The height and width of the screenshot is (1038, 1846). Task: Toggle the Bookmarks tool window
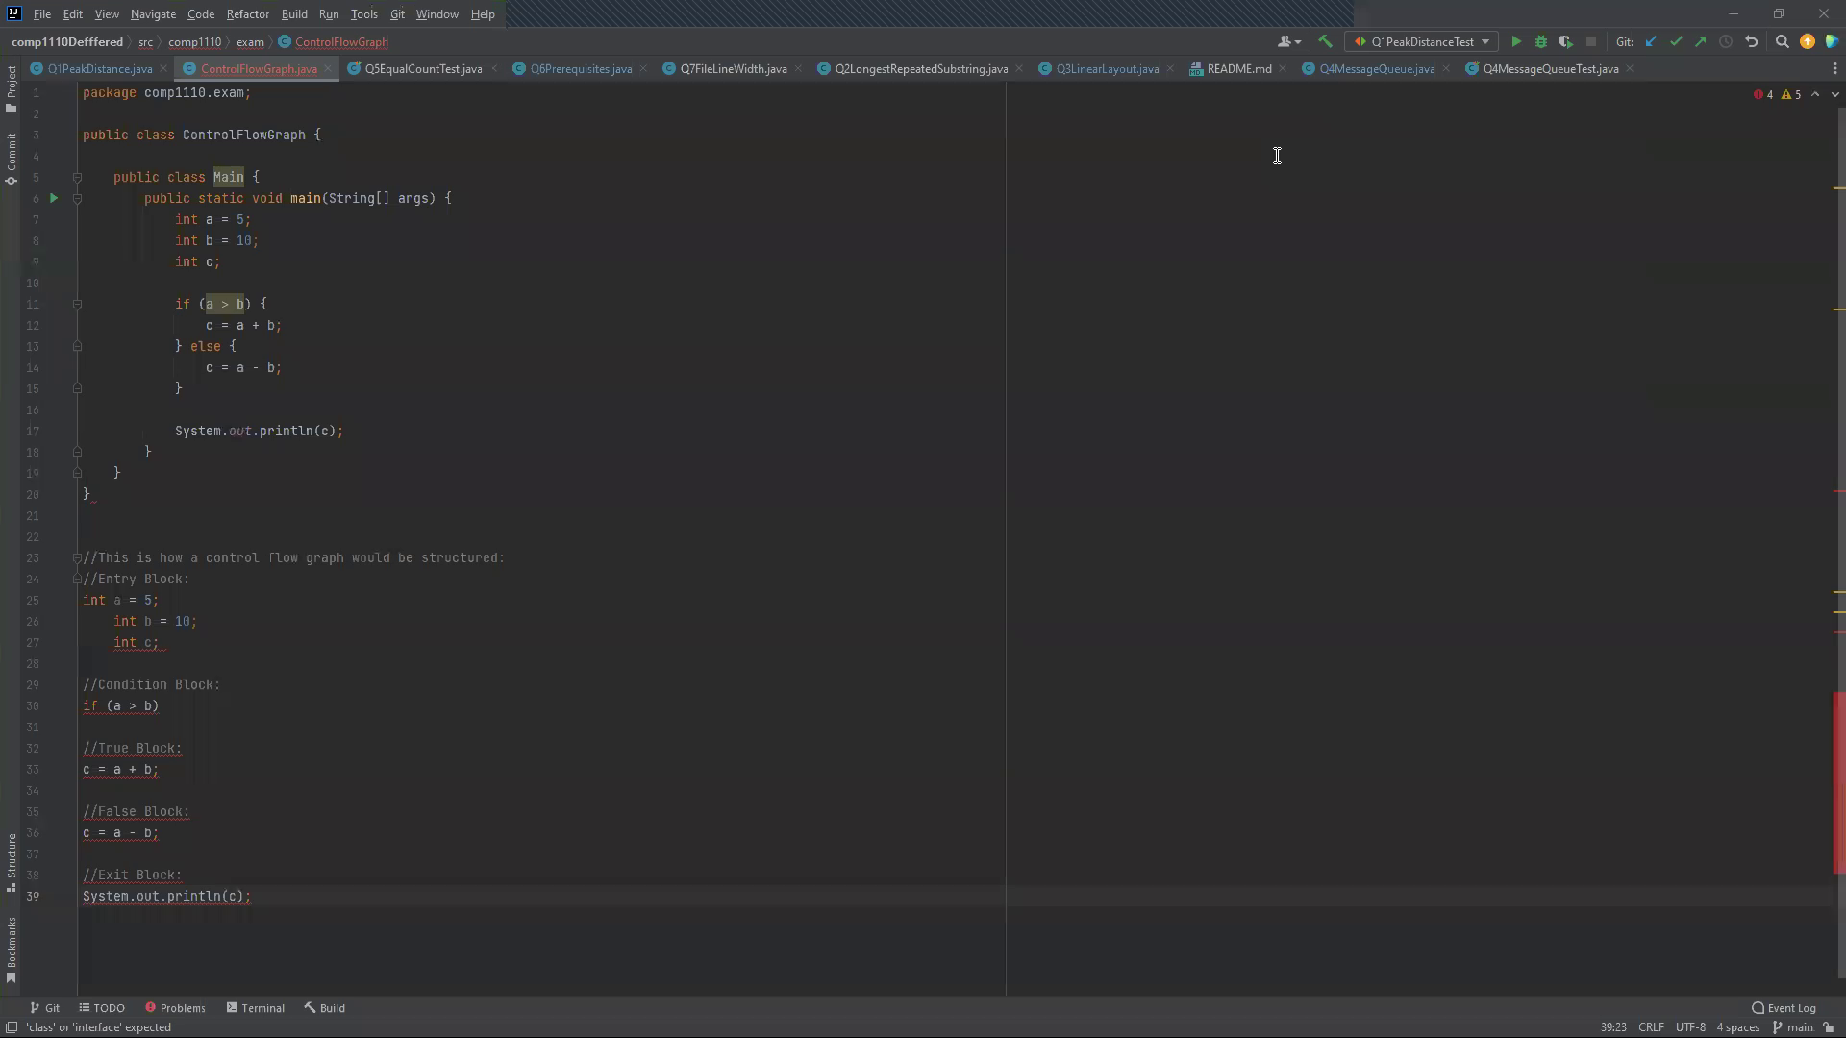coord(12,947)
